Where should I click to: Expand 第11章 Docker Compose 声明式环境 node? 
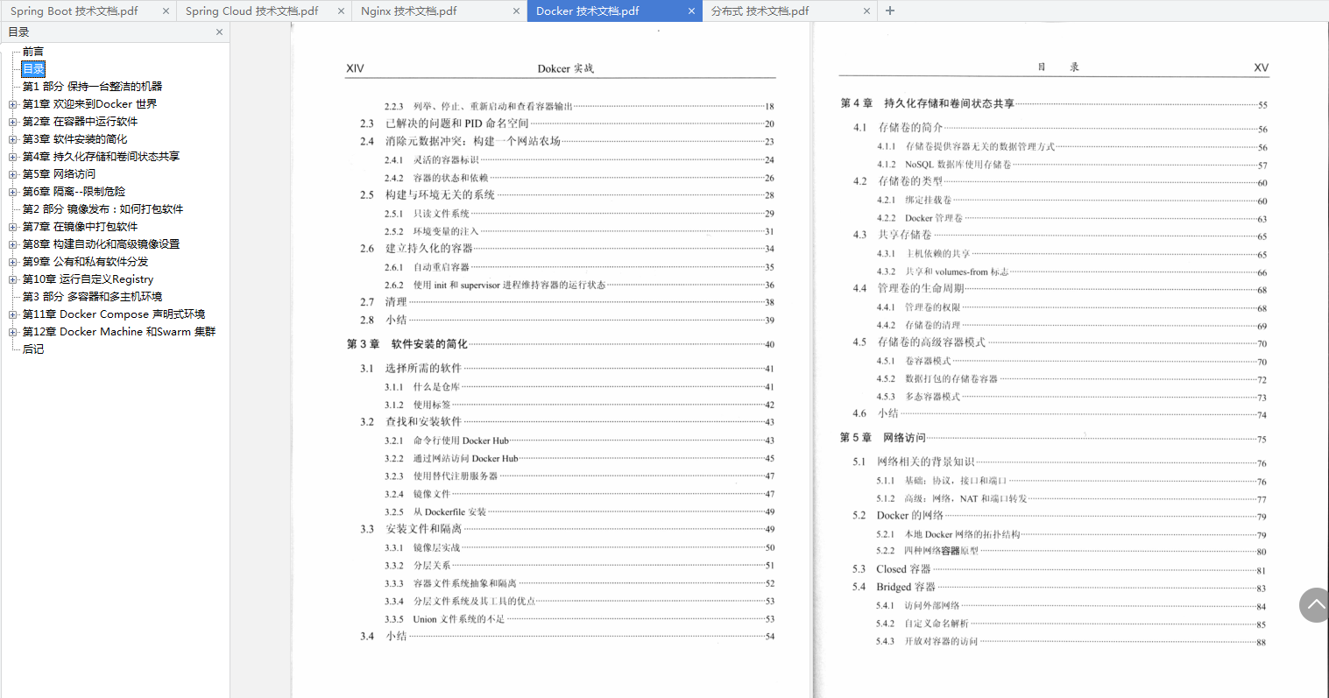pyautogui.click(x=13, y=314)
